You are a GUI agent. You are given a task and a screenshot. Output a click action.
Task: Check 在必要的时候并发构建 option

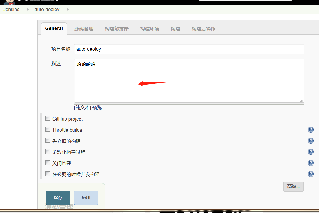[48, 174]
